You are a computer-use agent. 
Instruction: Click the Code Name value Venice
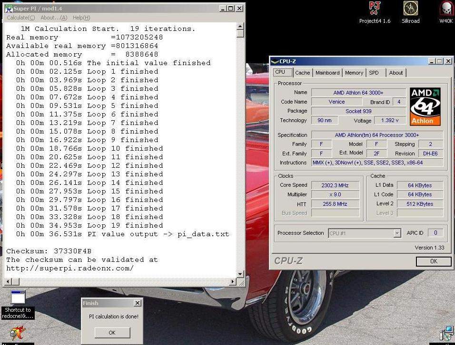336,102
